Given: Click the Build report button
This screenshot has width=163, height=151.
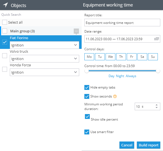Looking at the screenshot, I should tap(149, 145).
